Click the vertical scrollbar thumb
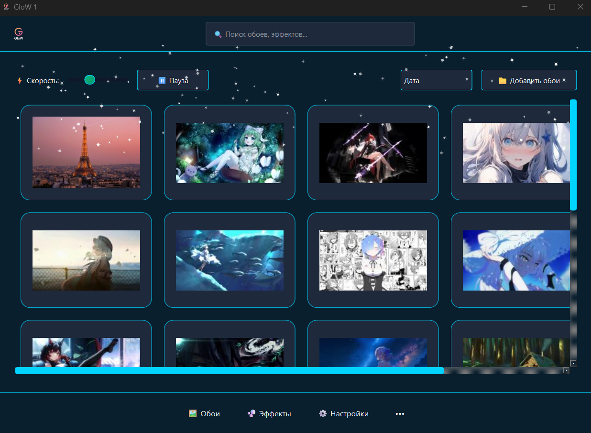The width and height of the screenshot is (591, 433). [x=573, y=155]
